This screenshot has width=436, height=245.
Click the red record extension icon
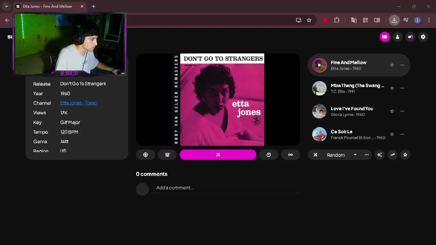(x=325, y=20)
